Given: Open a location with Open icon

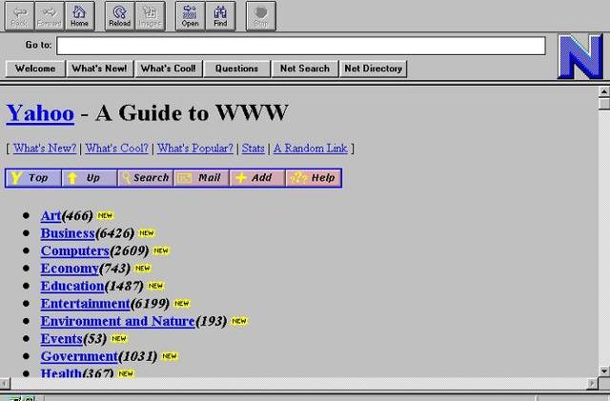Looking at the screenshot, I should click(190, 15).
